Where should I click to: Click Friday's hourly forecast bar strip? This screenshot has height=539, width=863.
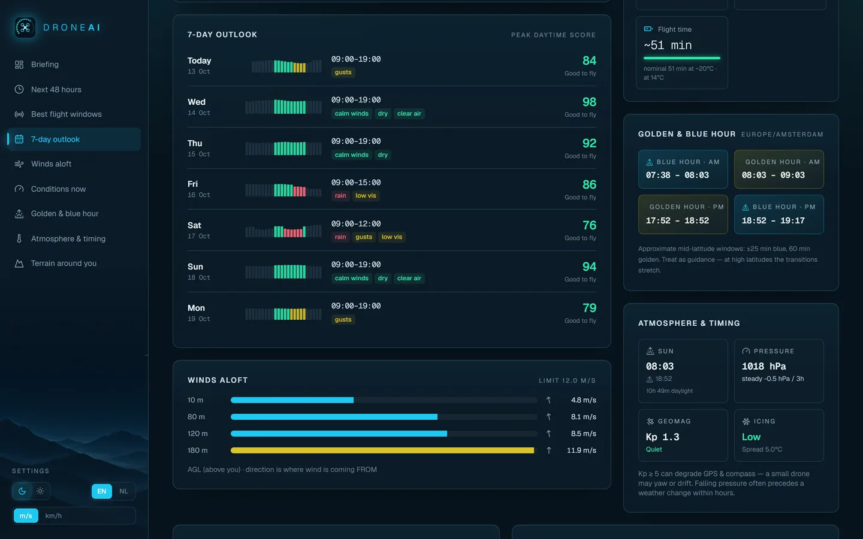283,190
